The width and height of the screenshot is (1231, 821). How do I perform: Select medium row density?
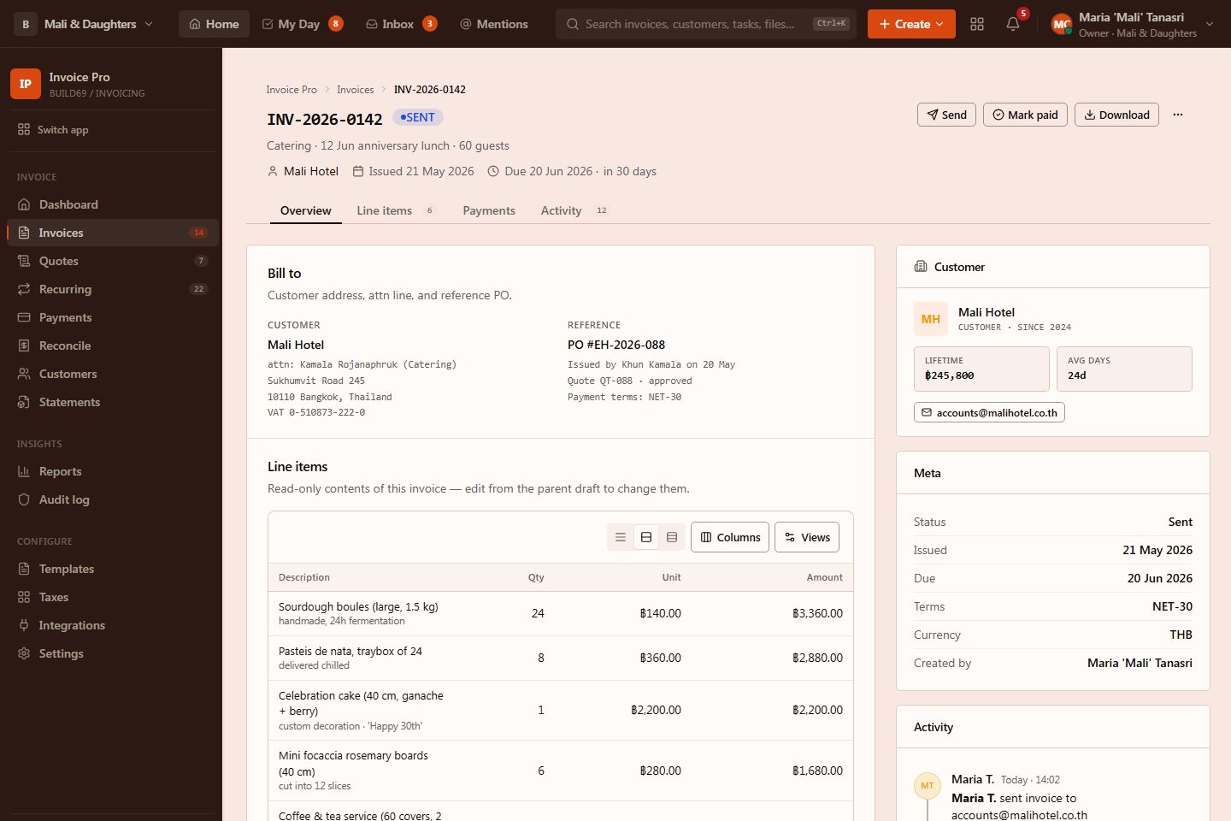pos(646,537)
